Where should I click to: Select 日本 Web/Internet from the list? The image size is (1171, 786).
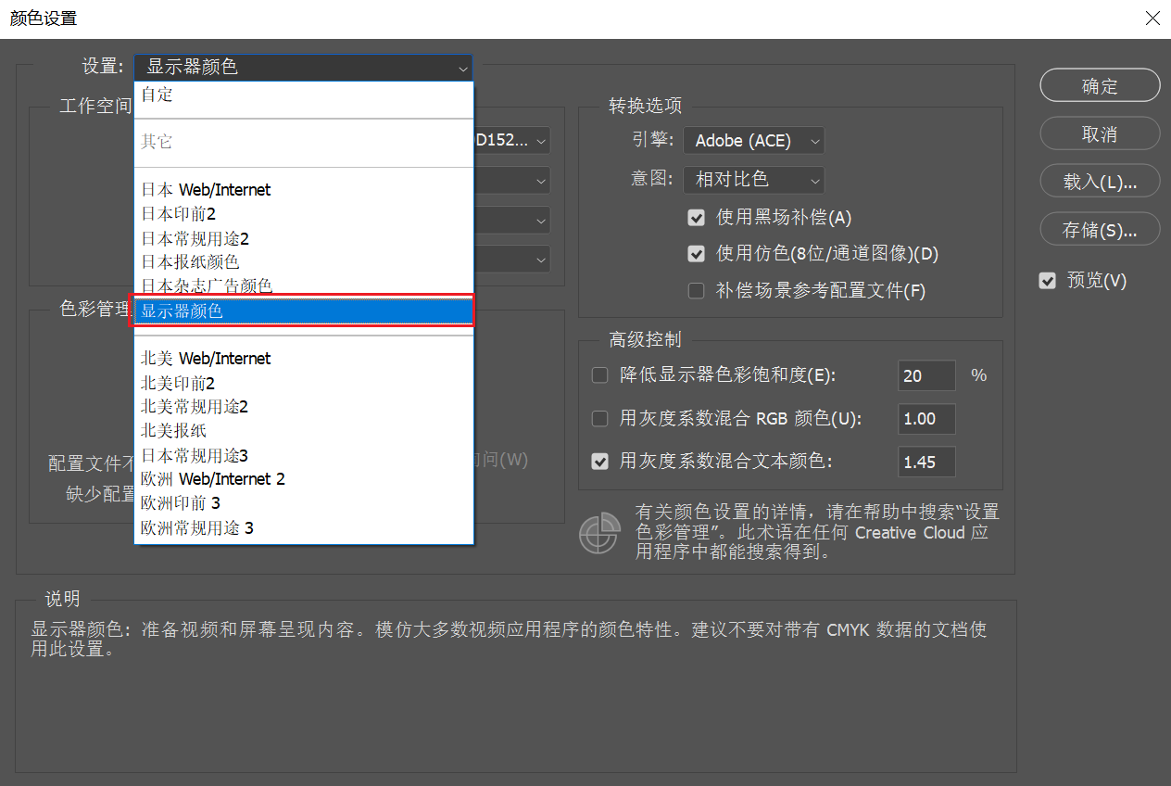pyautogui.click(x=206, y=190)
